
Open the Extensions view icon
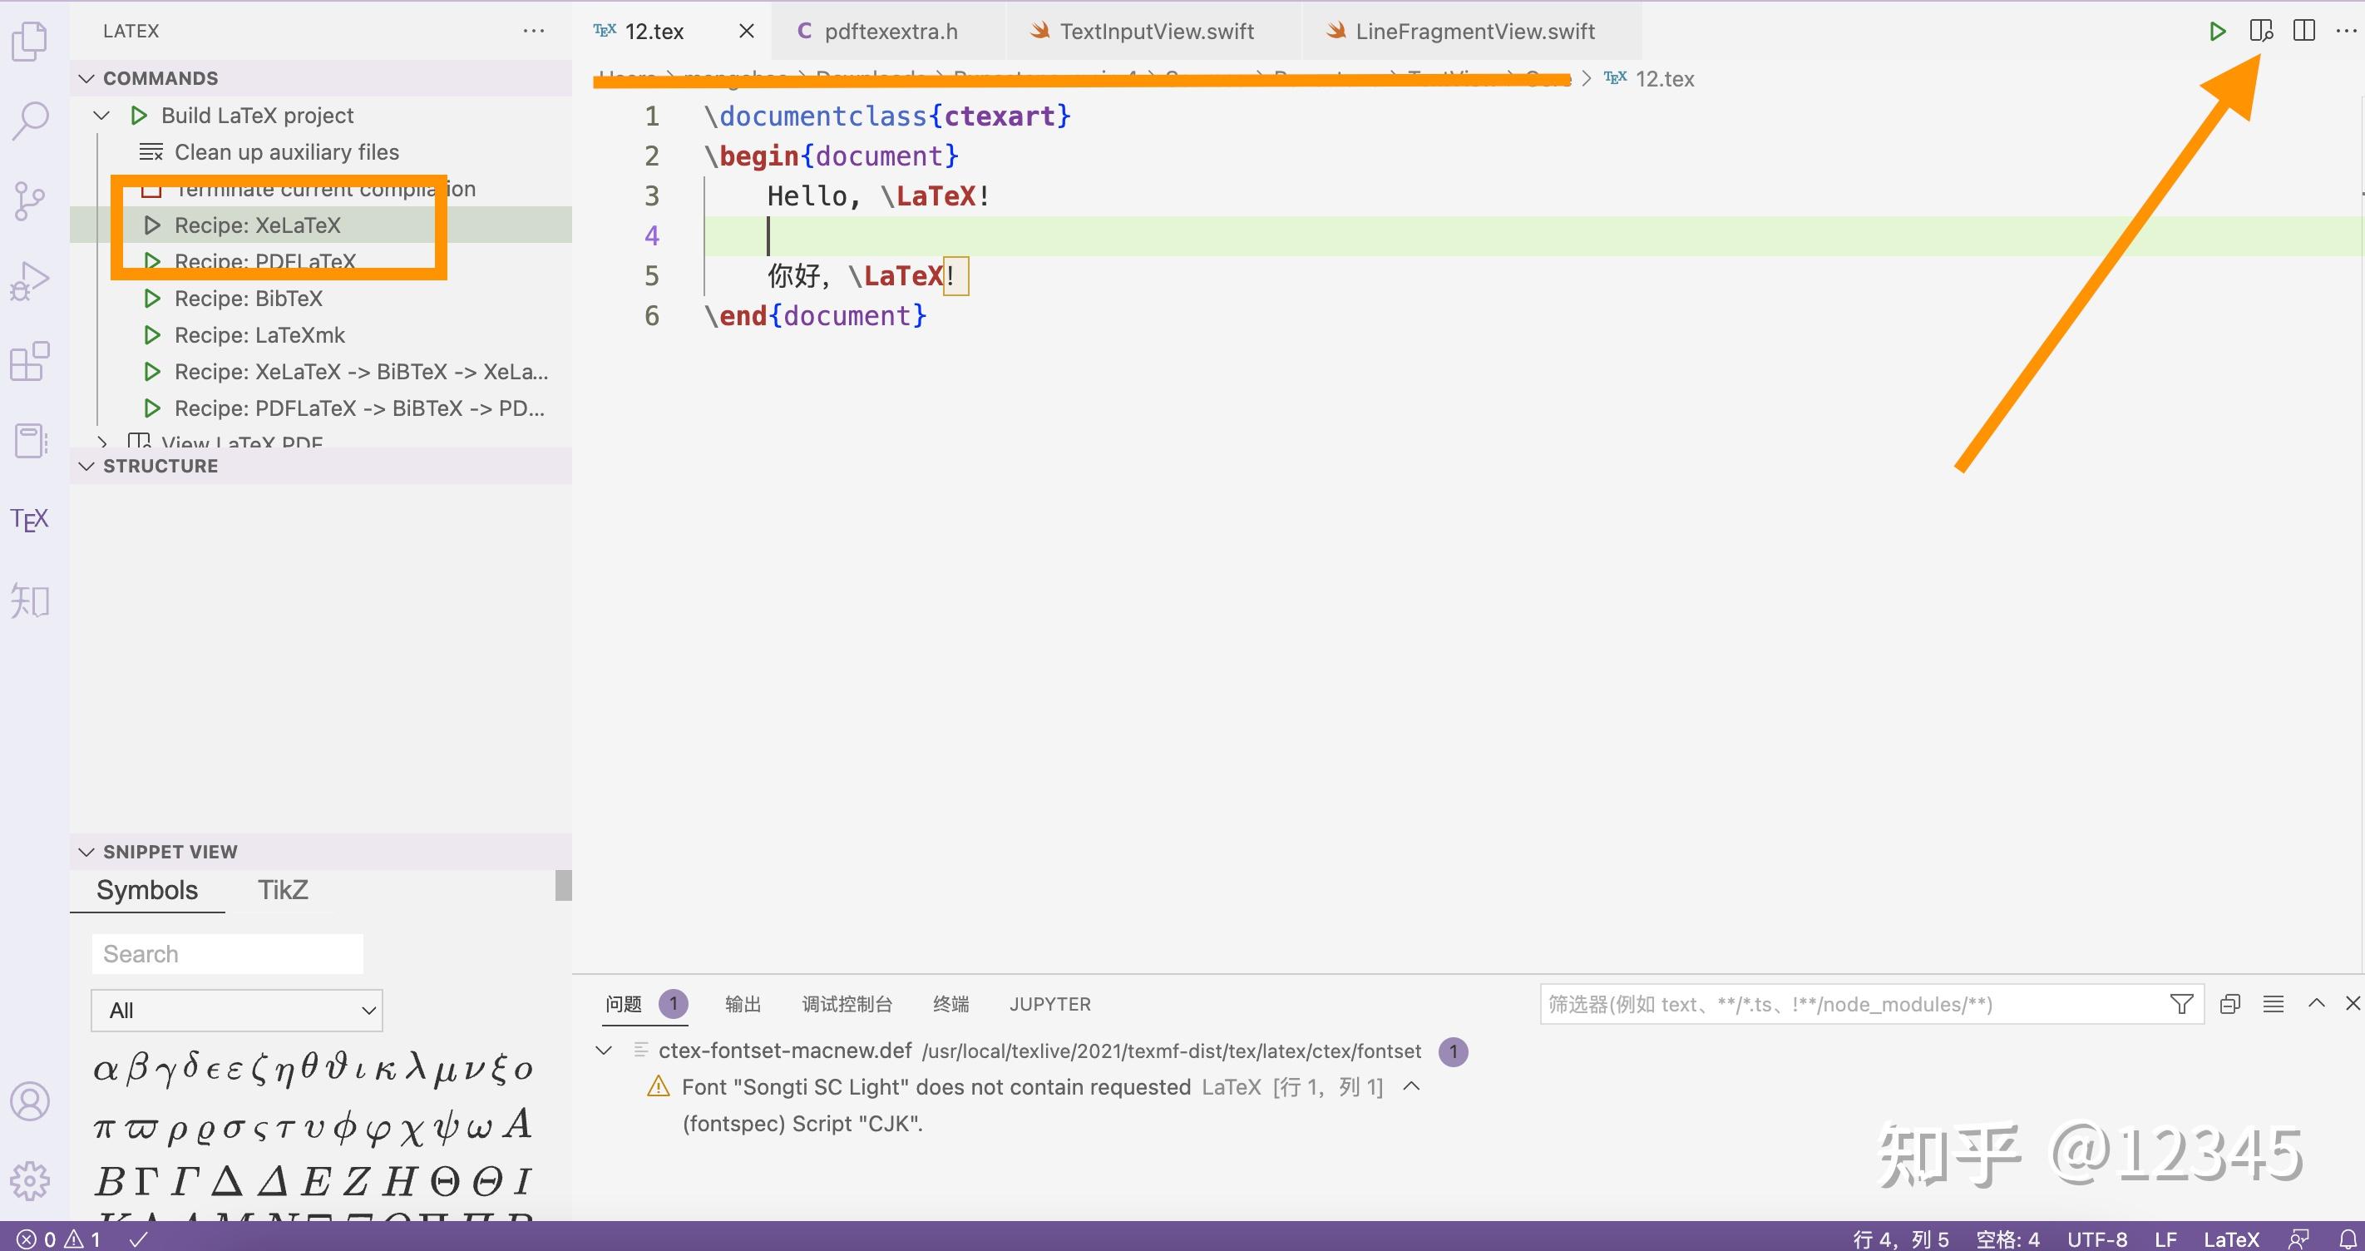tap(29, 361)
